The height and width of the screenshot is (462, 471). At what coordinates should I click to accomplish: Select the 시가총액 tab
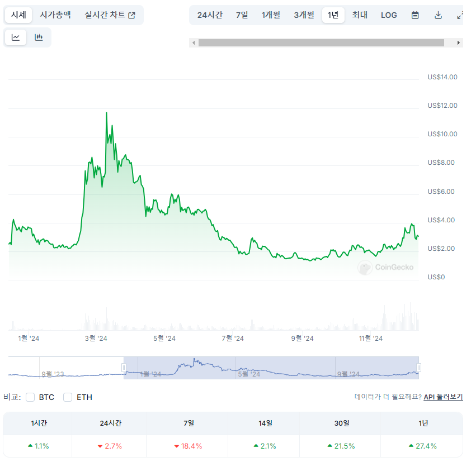tap(55, 15)
